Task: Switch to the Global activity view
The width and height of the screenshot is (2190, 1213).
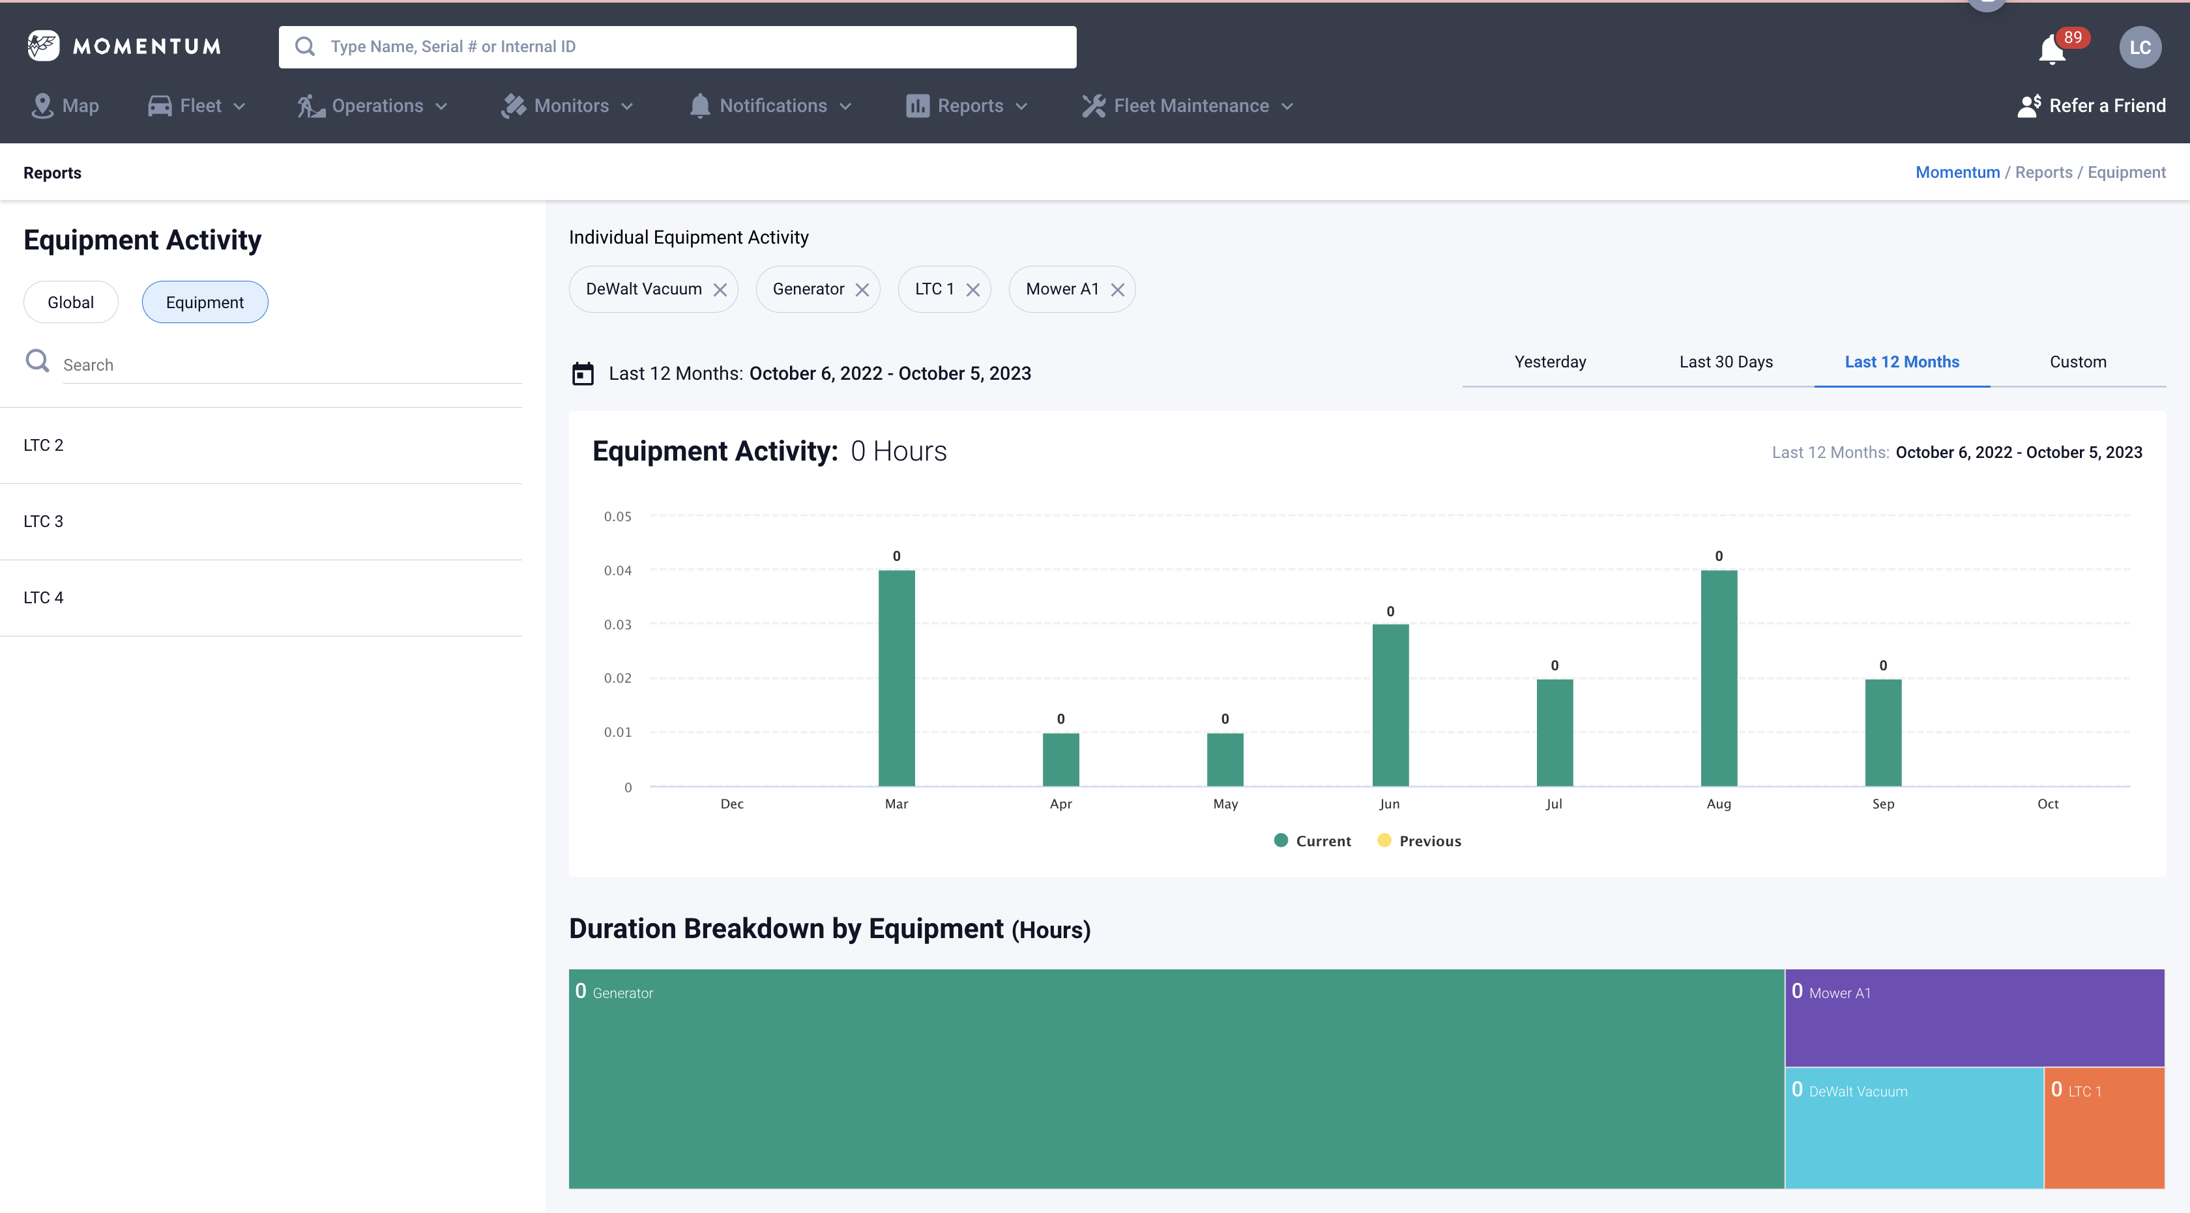Action: click(x=70, y=302)
